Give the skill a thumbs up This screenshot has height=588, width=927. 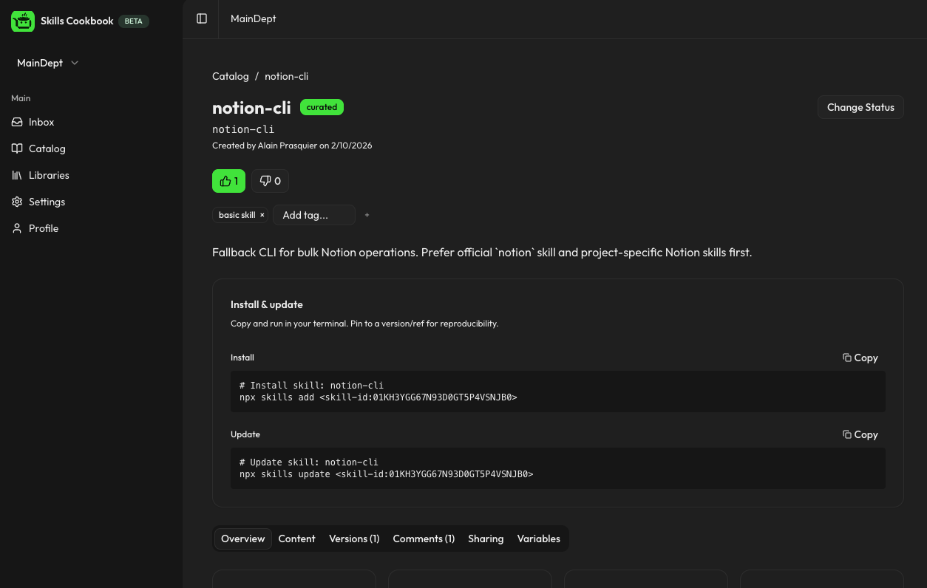pos(228,180)
